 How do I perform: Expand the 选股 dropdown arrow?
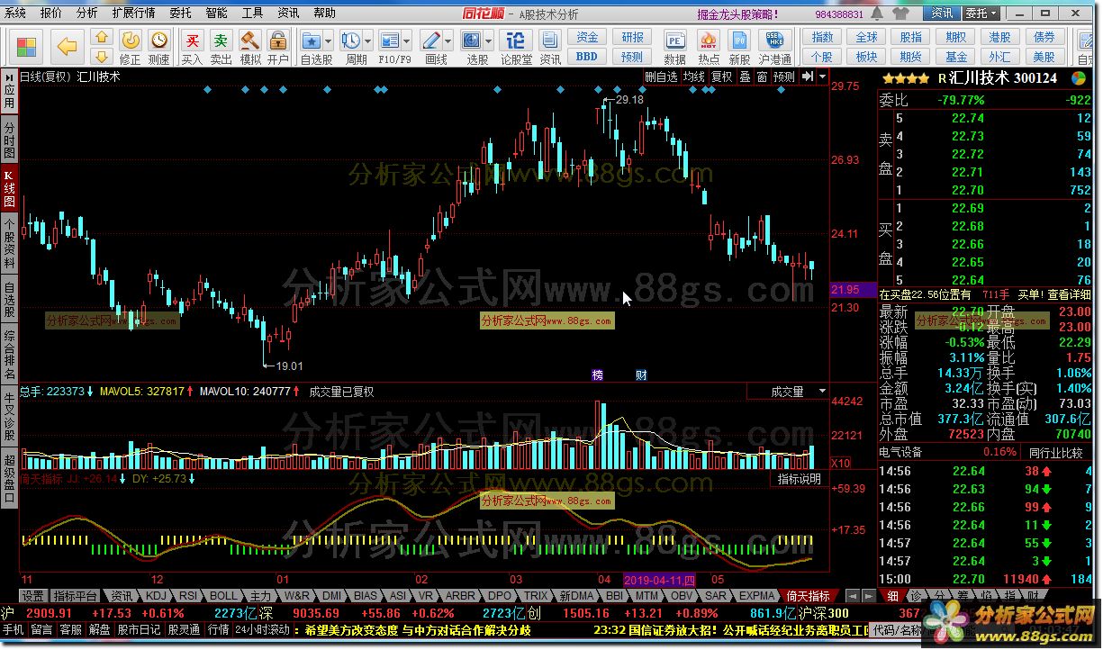[489, 41]
